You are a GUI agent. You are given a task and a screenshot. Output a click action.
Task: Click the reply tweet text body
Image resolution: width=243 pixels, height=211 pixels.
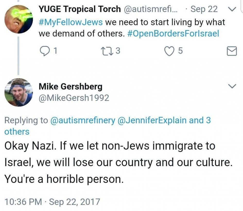(x=119, y=162)
